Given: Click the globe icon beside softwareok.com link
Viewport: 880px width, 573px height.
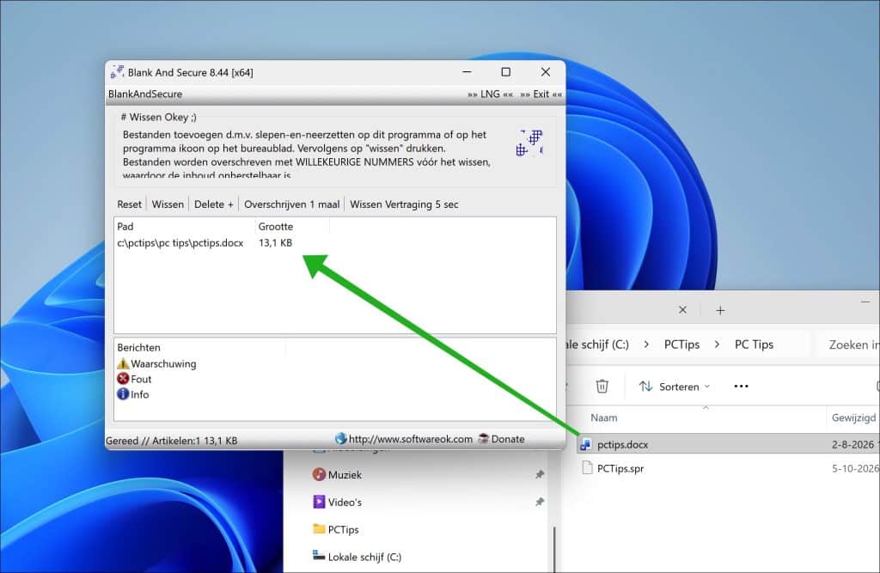Looking at the screenshot, I should 340,438.
